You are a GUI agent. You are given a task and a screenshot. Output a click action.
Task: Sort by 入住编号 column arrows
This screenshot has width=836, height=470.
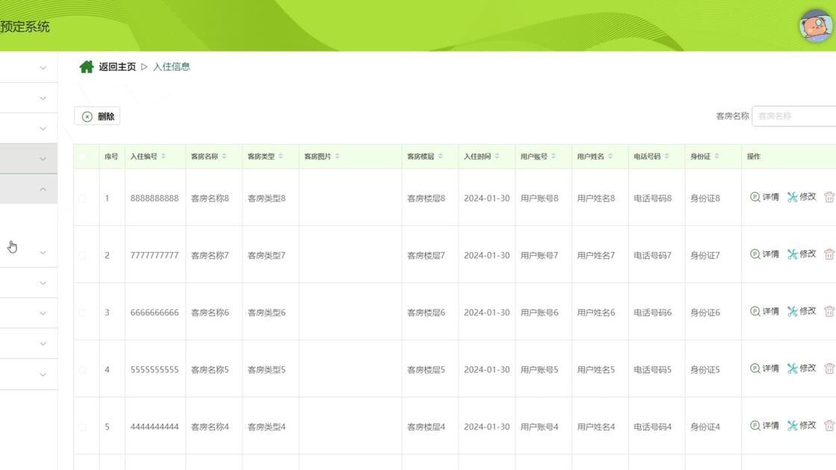click(x=163, y=157)
